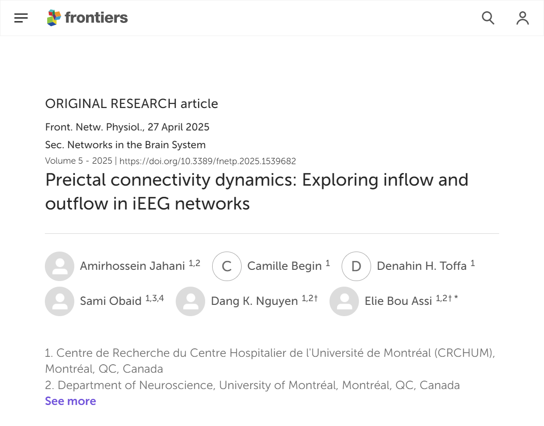Viewport: 544px width, 426px height.
Task: Open the user account profile icon
Action: [x=523, y=18]
